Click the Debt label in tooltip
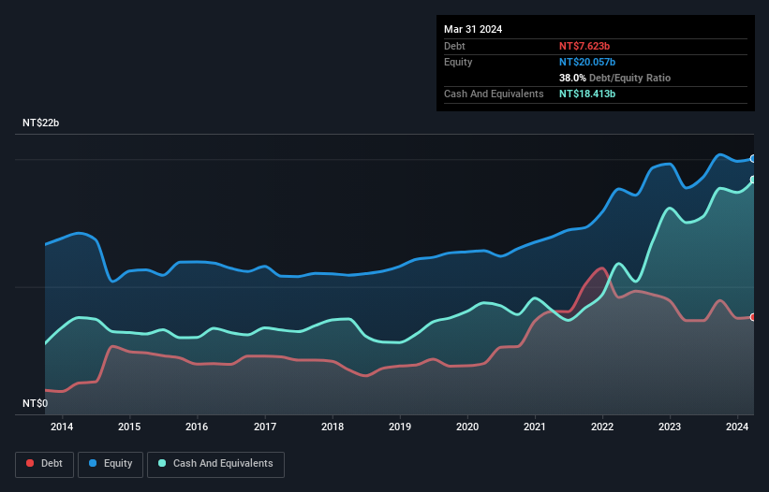Viewport: 769px width, 492px height. pos(454,46)
